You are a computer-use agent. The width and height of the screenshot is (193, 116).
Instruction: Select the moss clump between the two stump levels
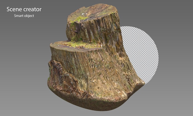click(x=76, y=39)
